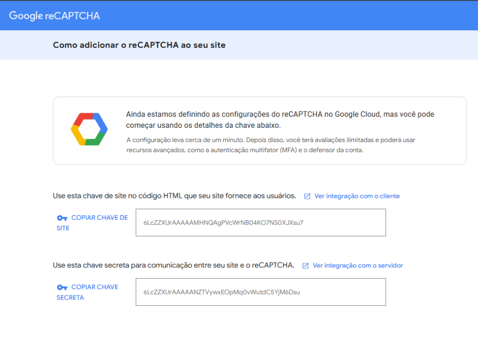Click external-link icon beside server integration link
The width and height of the screenshot is (478, 343).
[305, 266]
